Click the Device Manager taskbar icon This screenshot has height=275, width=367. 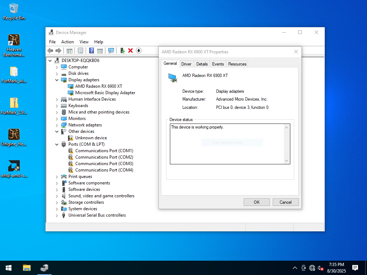coord(44,268)
